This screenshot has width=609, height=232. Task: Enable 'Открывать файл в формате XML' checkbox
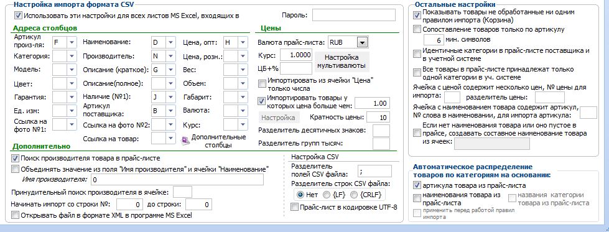[15, 215]
